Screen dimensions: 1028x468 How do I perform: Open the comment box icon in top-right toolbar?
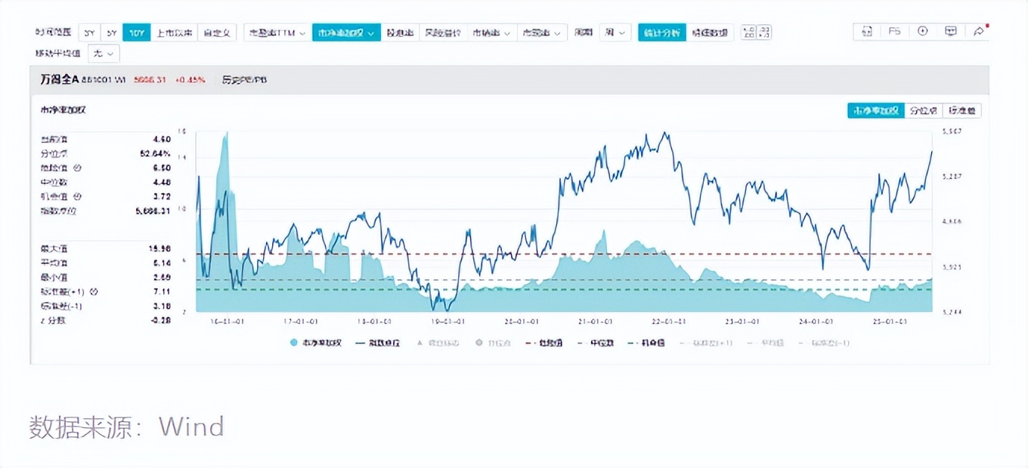(951, 32)
